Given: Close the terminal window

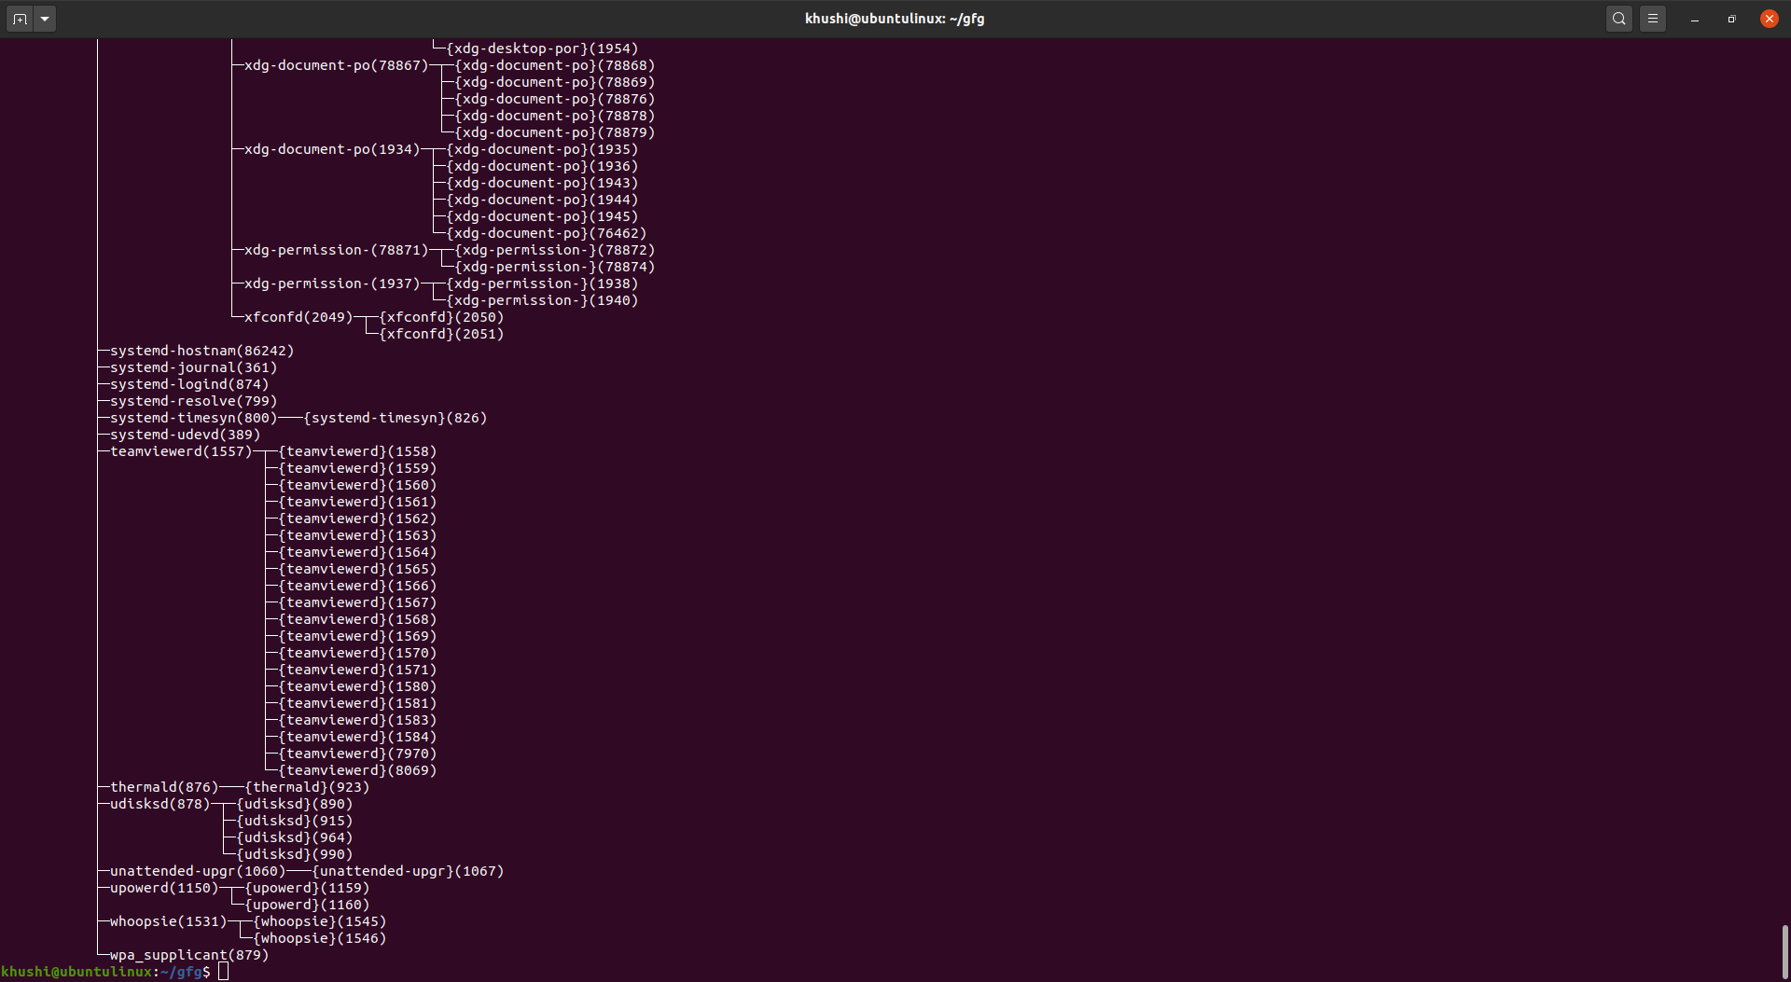Looking at the screenshot, I should click(x=1770, y=19).
